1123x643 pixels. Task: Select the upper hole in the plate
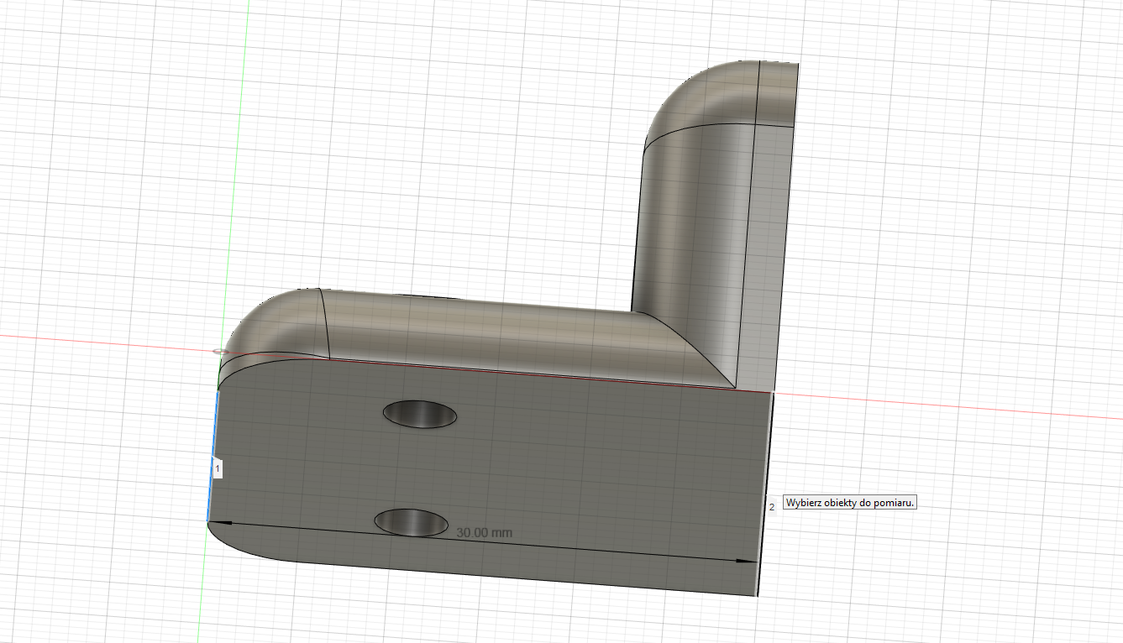(419, 414)
